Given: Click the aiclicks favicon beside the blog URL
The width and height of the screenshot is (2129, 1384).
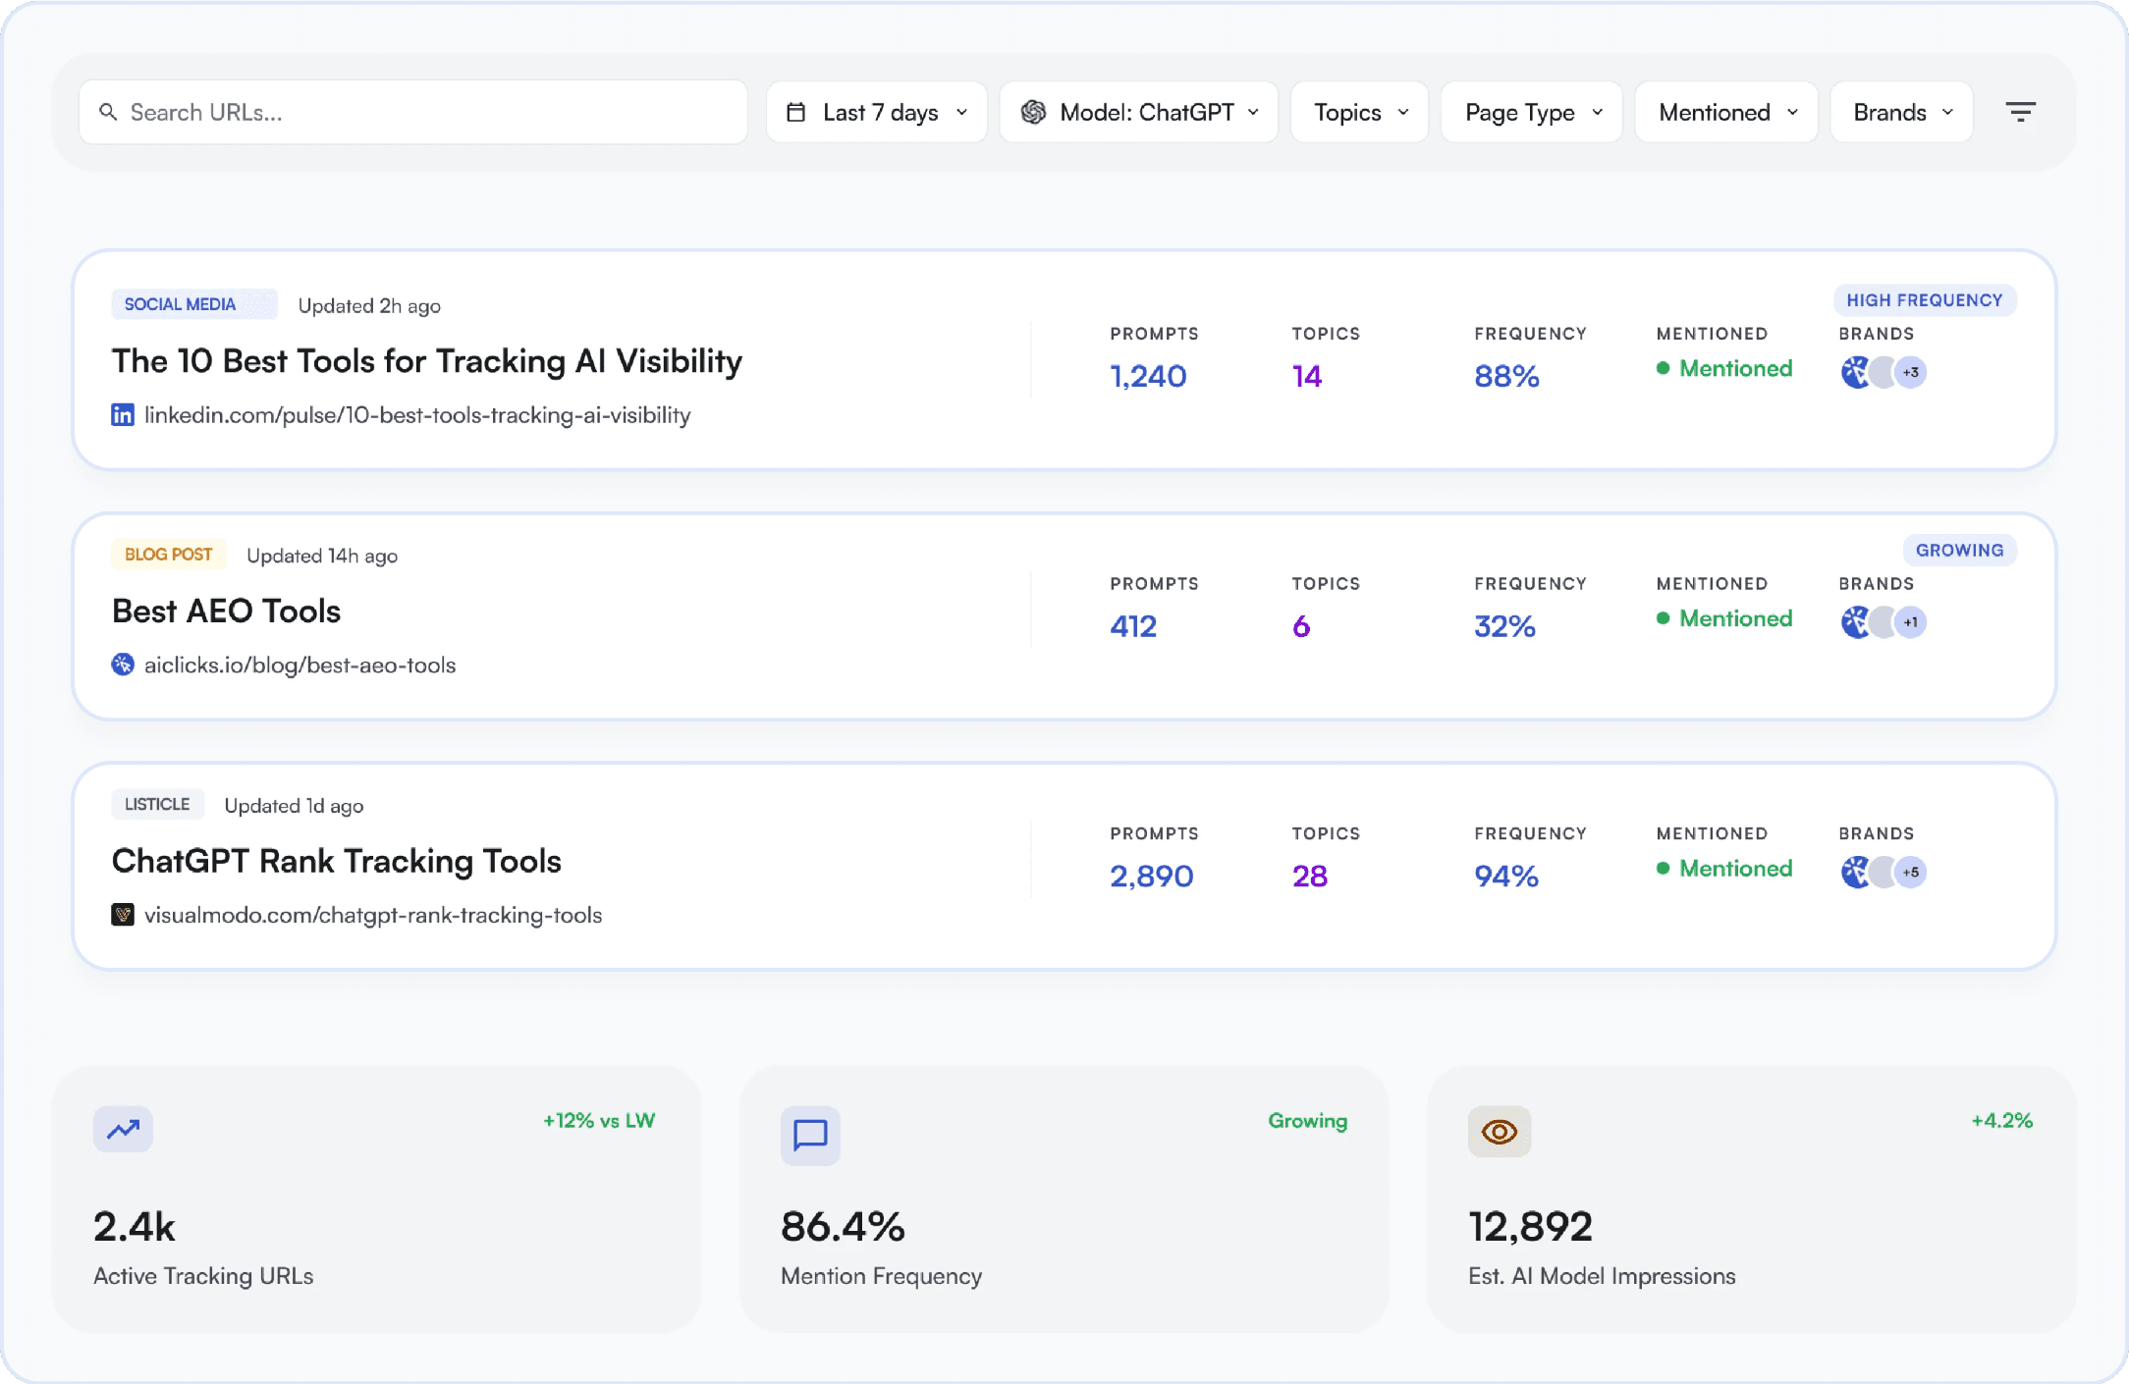Looking at the screenshot, I should (123, 665).
